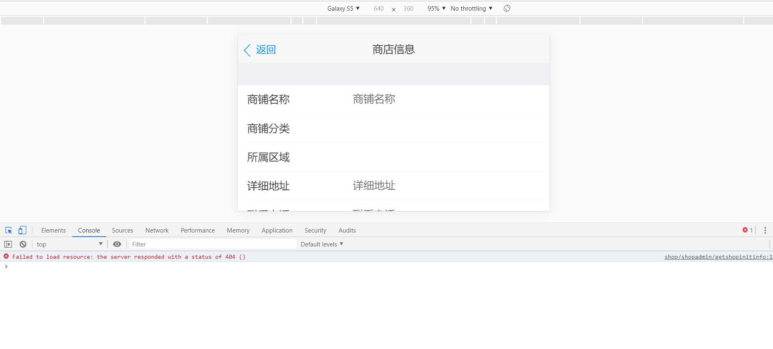Open the shop/shopadmin/getshopinitinfo:1 source link
This screenshot has width=773, height=349.
pos(718,257)
